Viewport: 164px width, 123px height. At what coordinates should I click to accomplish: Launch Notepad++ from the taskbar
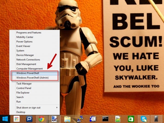point(118,119)
